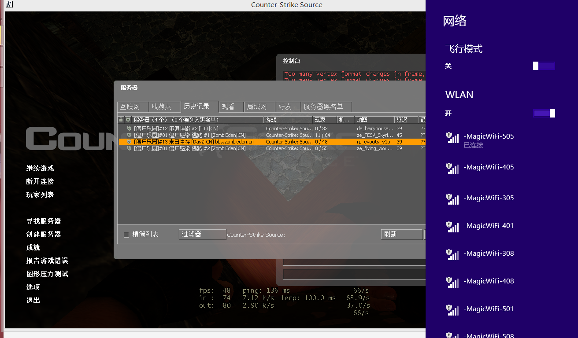578x338 pixels.
Task: Click 断开连接 in the main menu
Action: point(40,182)
